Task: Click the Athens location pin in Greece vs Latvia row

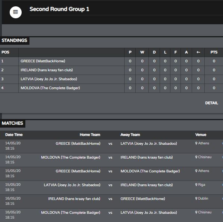Action: [x=196, y=143]
